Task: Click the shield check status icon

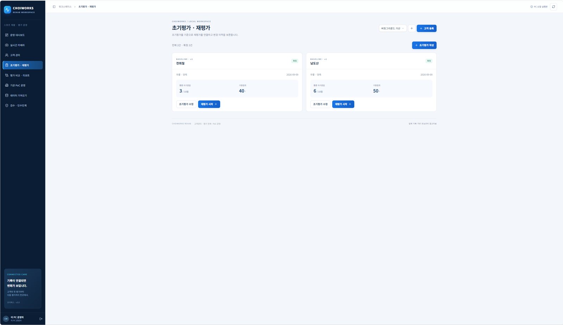Action: (532, 7)
